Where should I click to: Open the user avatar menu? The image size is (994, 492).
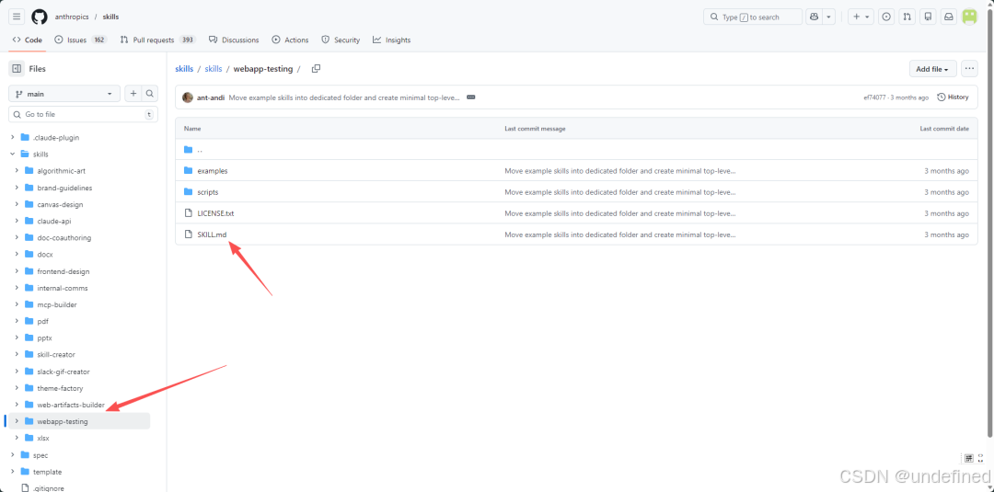tap(970, 17)
